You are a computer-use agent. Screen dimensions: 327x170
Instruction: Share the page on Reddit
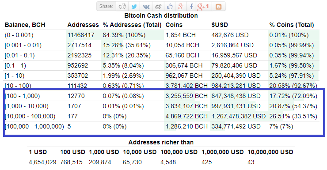click(x=122, y=7)
